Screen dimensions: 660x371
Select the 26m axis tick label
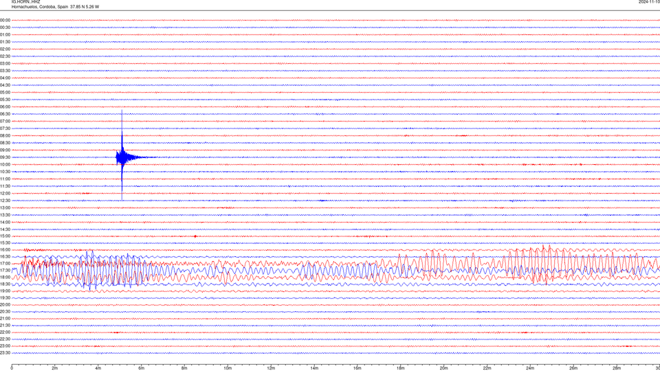click(573, 368)
